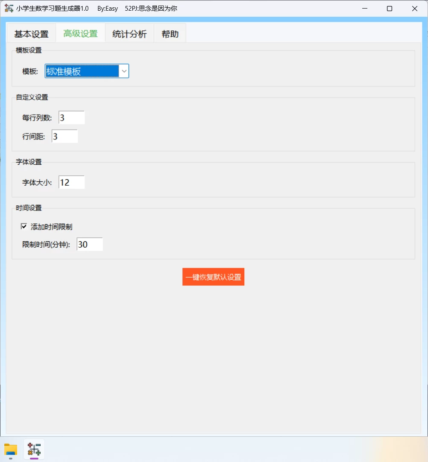The width and height of the screenshot is (428, 462).
Task: Switch to the 基本设置 tab
Action: 32,34
